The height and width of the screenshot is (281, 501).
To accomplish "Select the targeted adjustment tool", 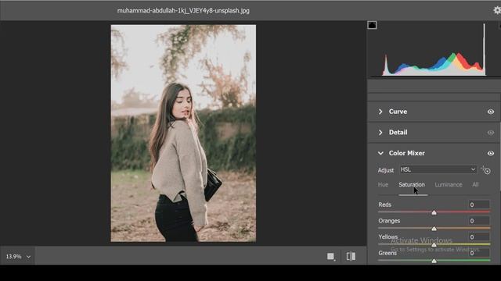I will [x=485, y=170].
